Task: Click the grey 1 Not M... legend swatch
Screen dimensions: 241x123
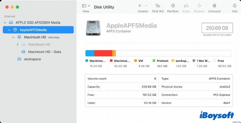Action: 194,61
